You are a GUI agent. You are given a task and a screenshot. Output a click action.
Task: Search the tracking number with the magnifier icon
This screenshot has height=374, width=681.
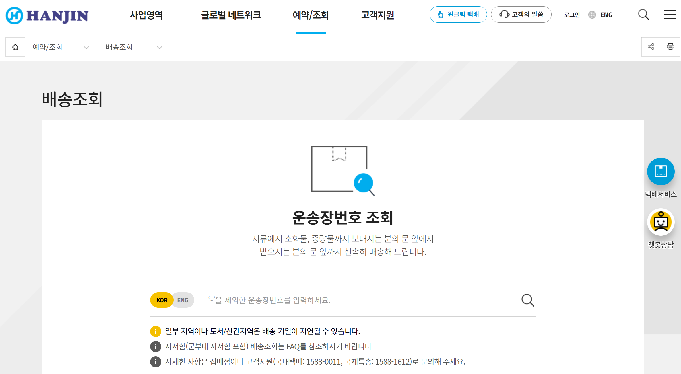527,300
